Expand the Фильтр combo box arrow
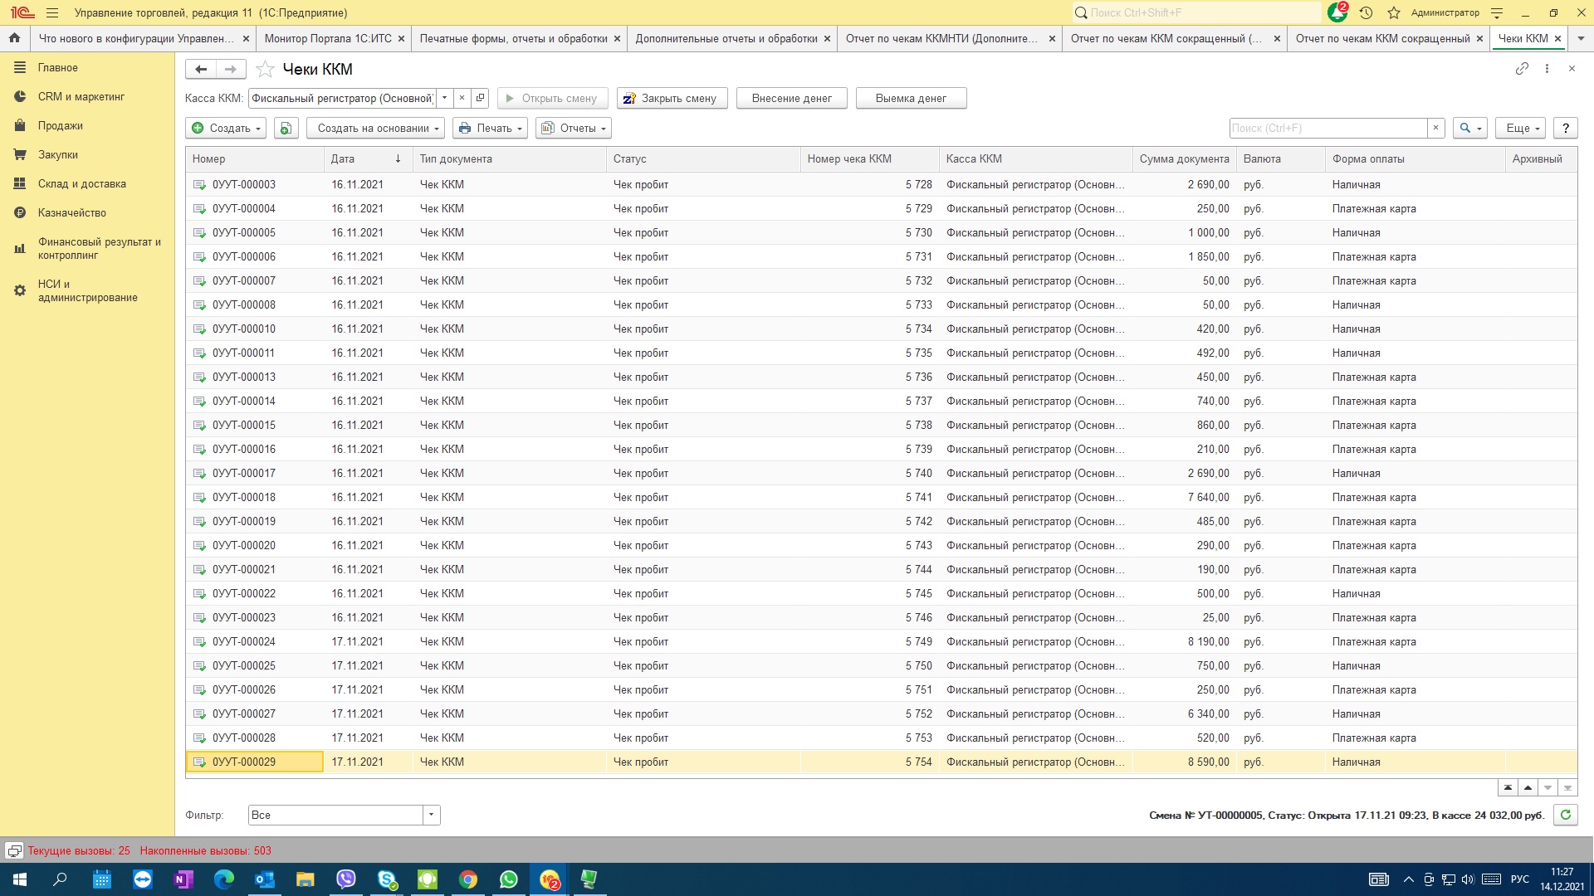The image size is (1594, 896). [x=431, y=815]
